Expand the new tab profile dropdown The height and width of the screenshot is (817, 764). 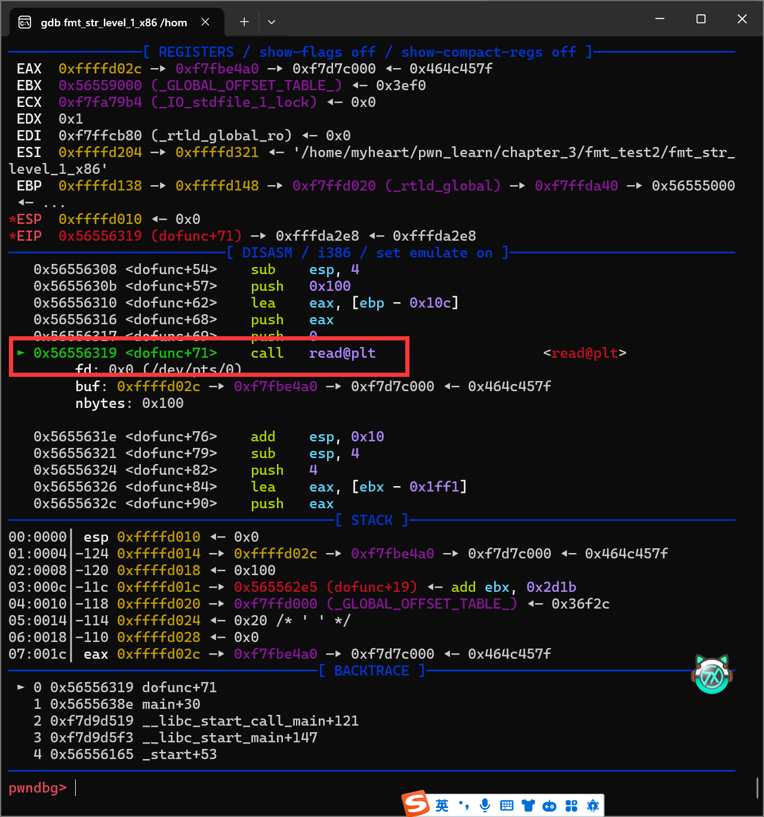point(272,22)
